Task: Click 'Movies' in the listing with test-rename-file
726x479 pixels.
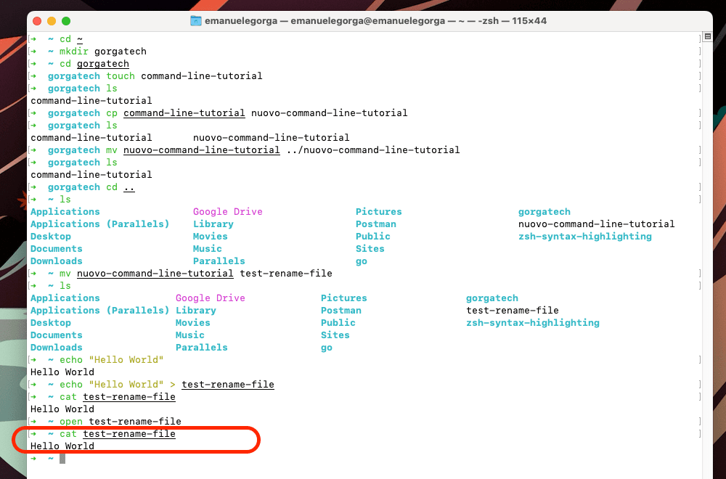Action: [x=193, y=322]
